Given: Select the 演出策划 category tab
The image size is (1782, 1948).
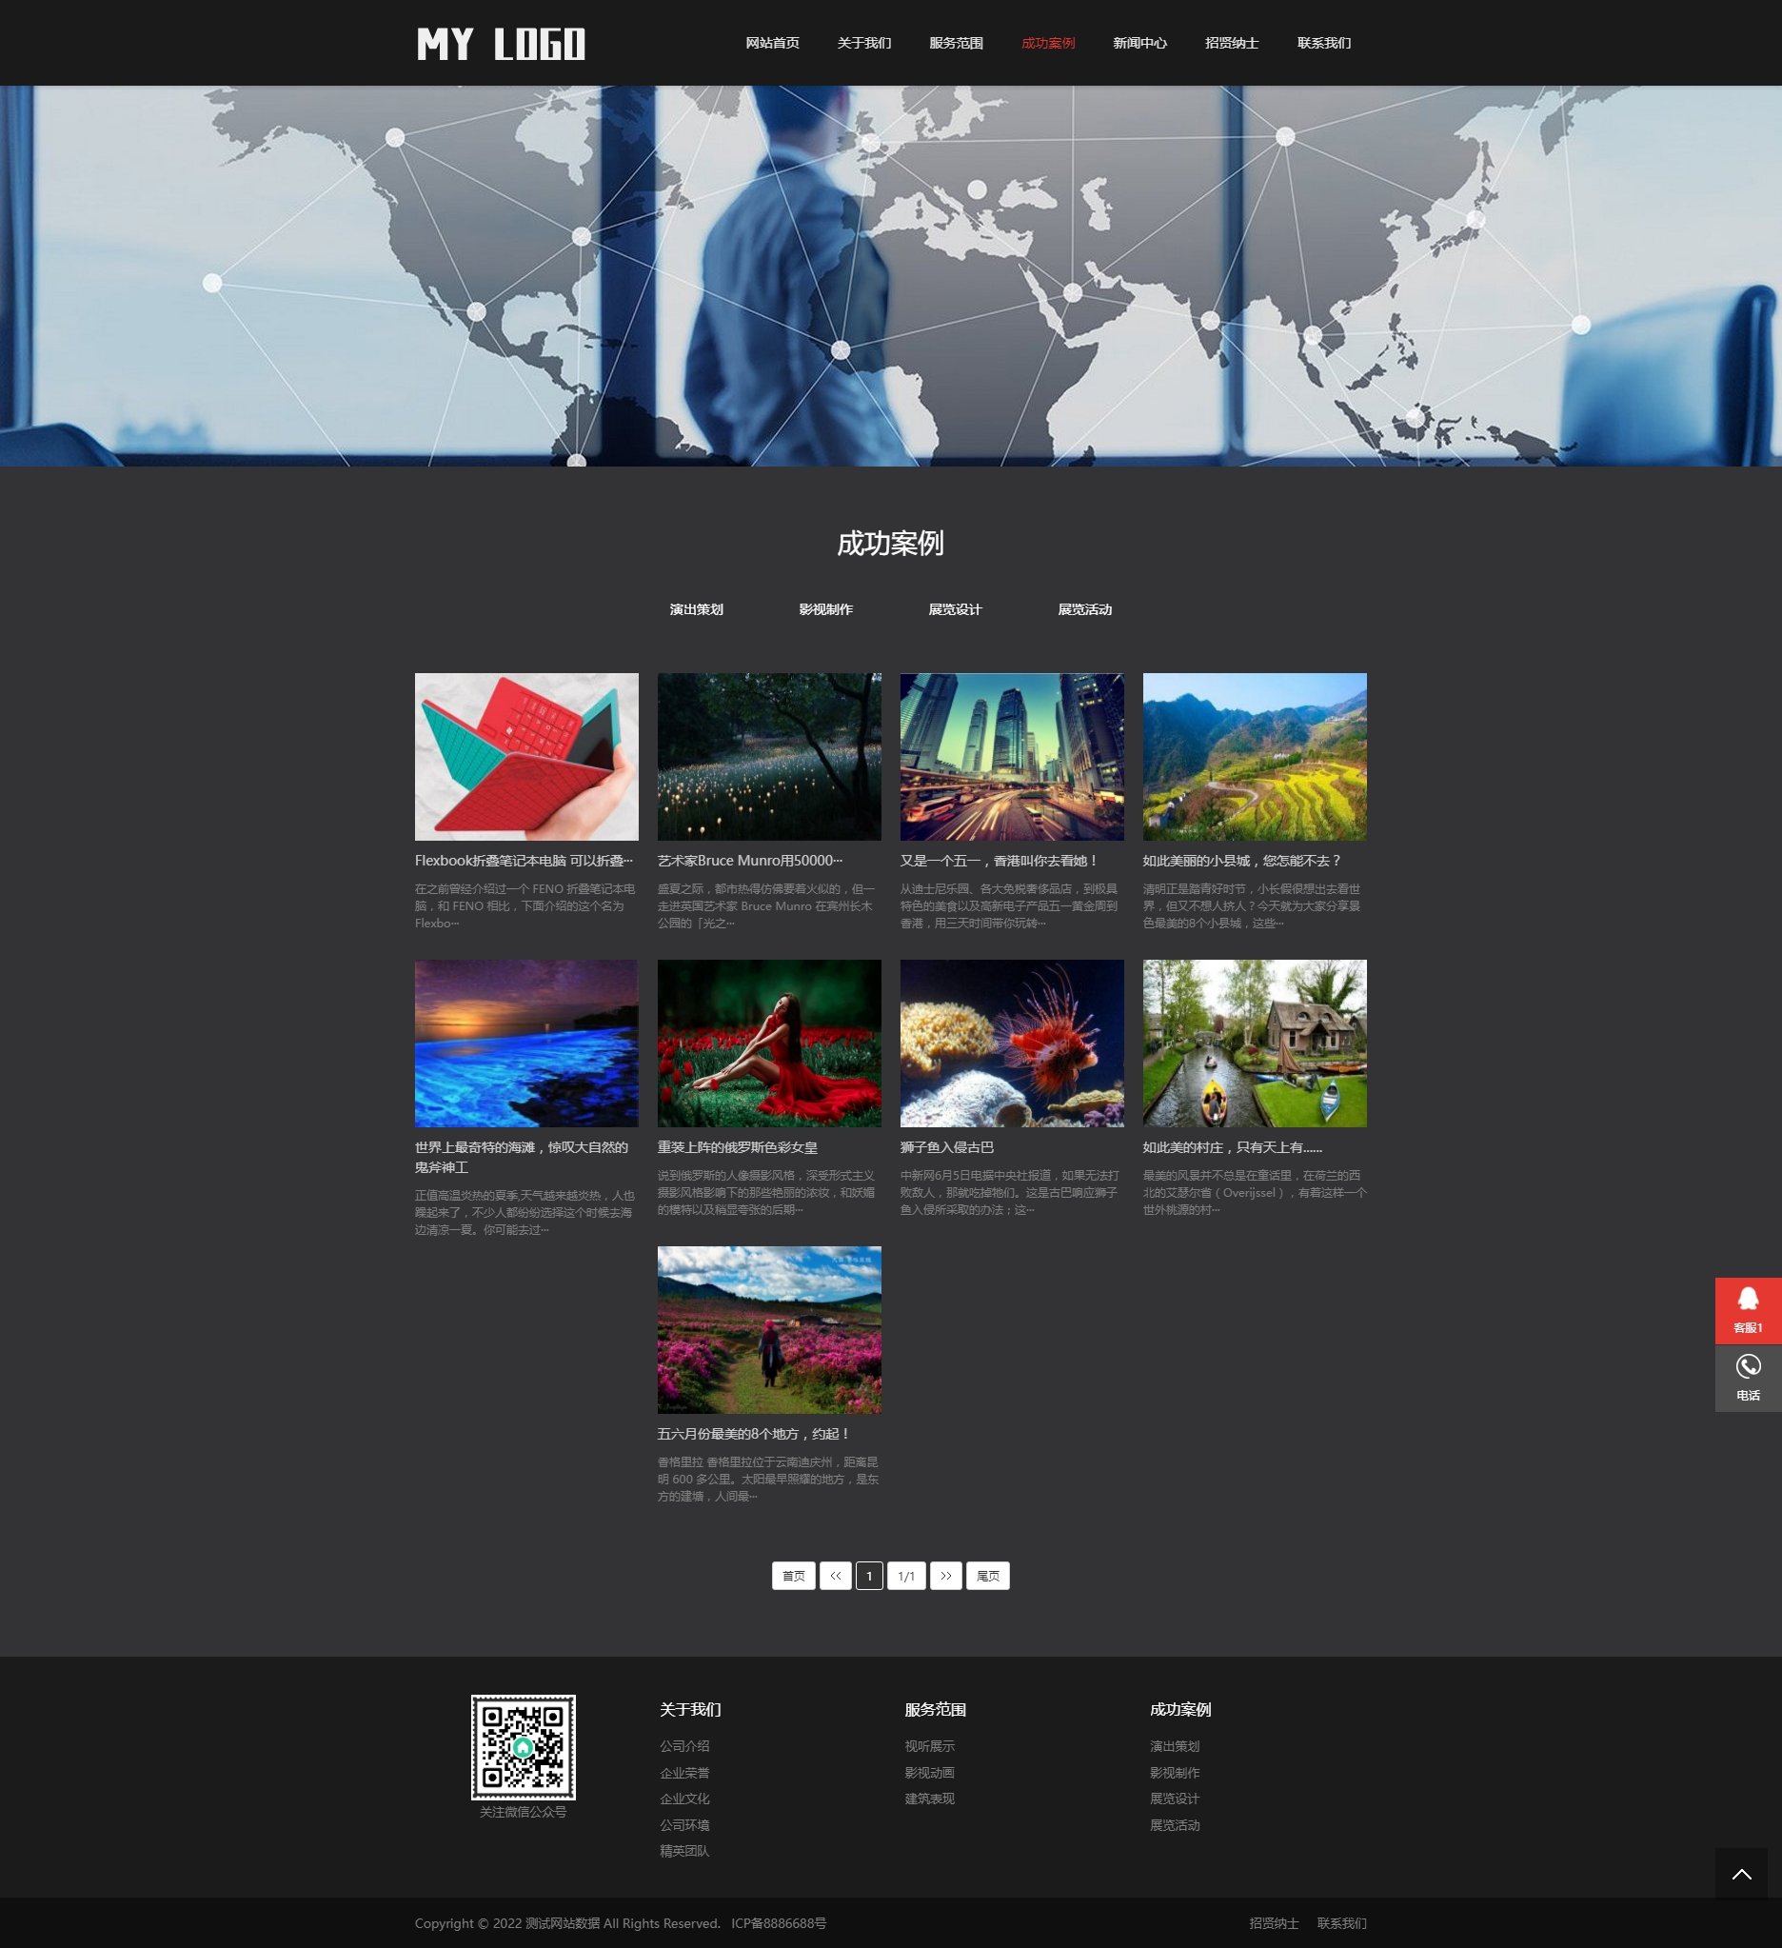Looking at the screenshot, I should click(x=696, y=609).
